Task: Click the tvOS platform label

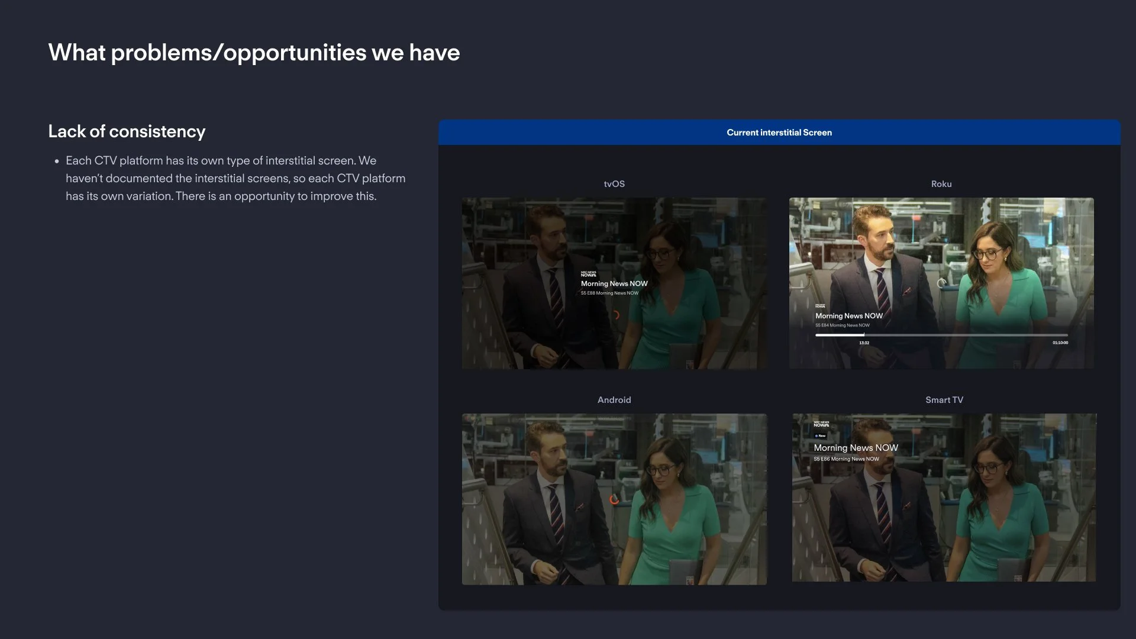Action: 614,184
